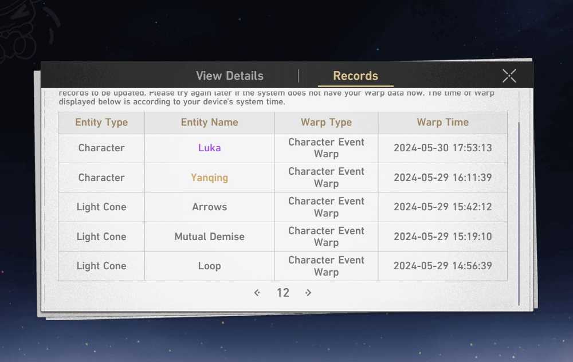Click Character Event Warp in Yanqing row

coord(327,178)
